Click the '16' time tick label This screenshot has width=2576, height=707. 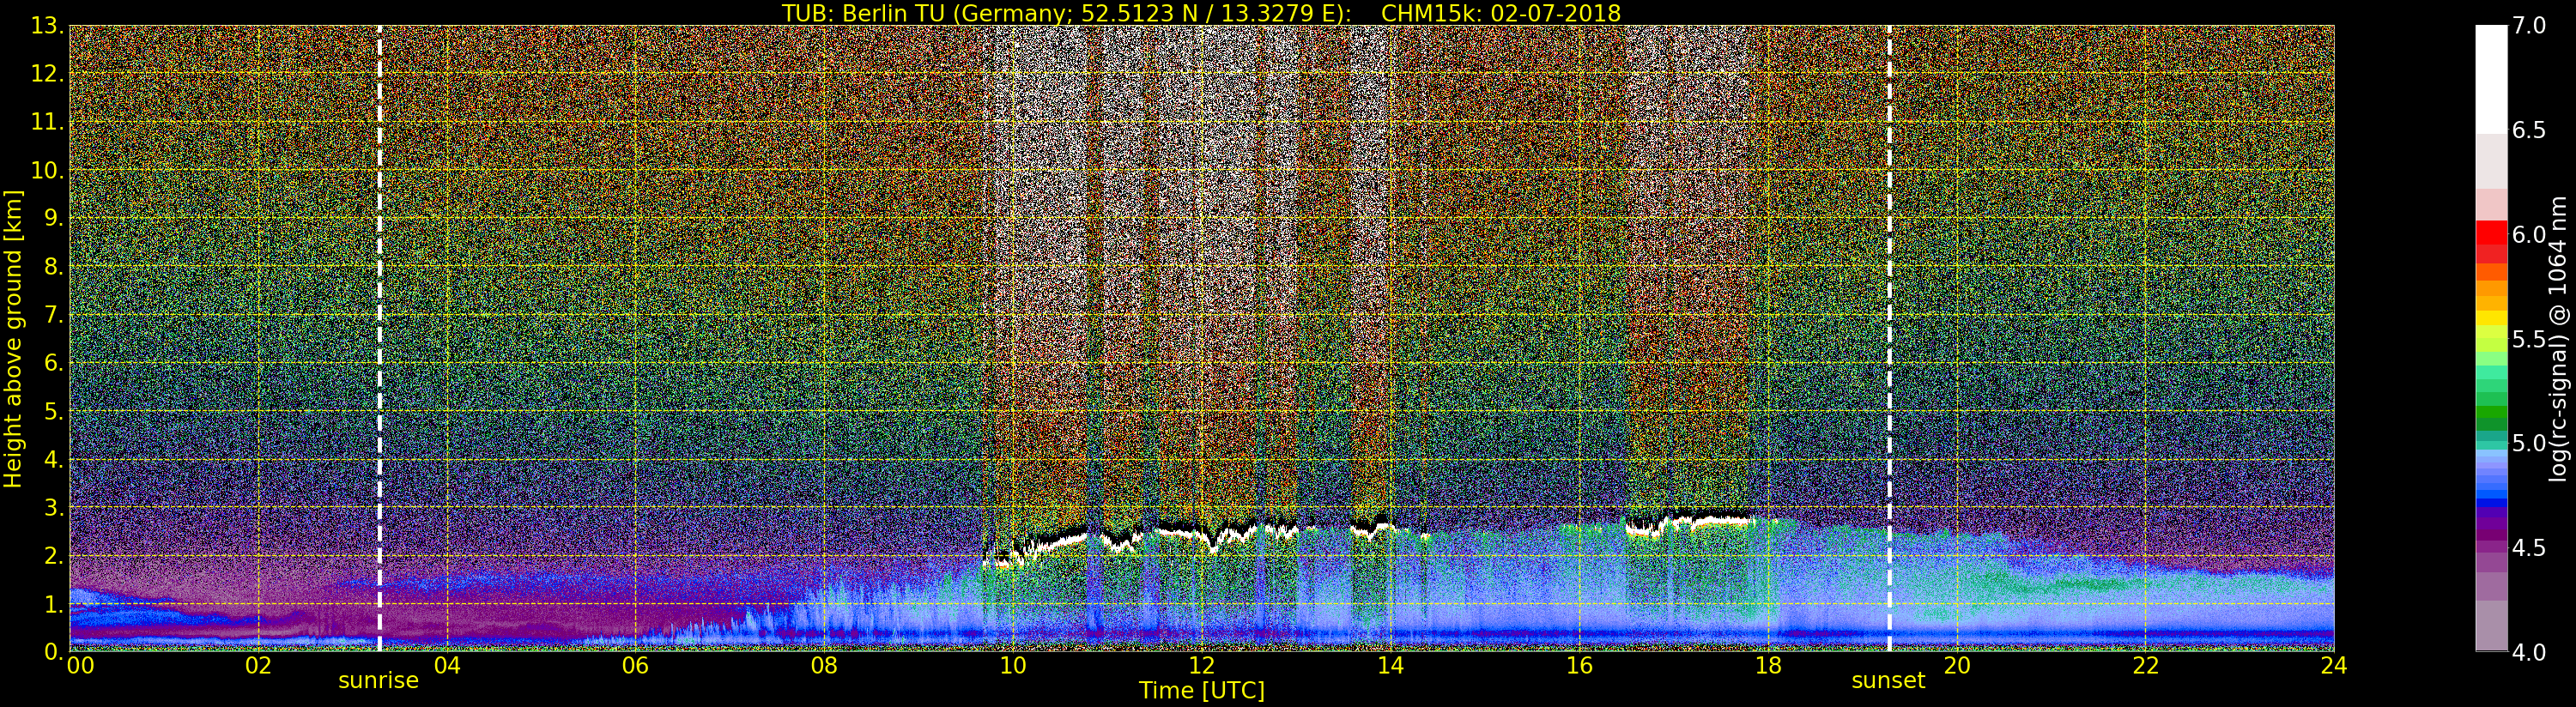click(1579, 665)
